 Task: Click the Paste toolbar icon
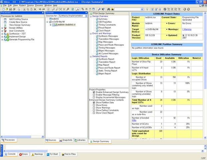pos(31,9)
